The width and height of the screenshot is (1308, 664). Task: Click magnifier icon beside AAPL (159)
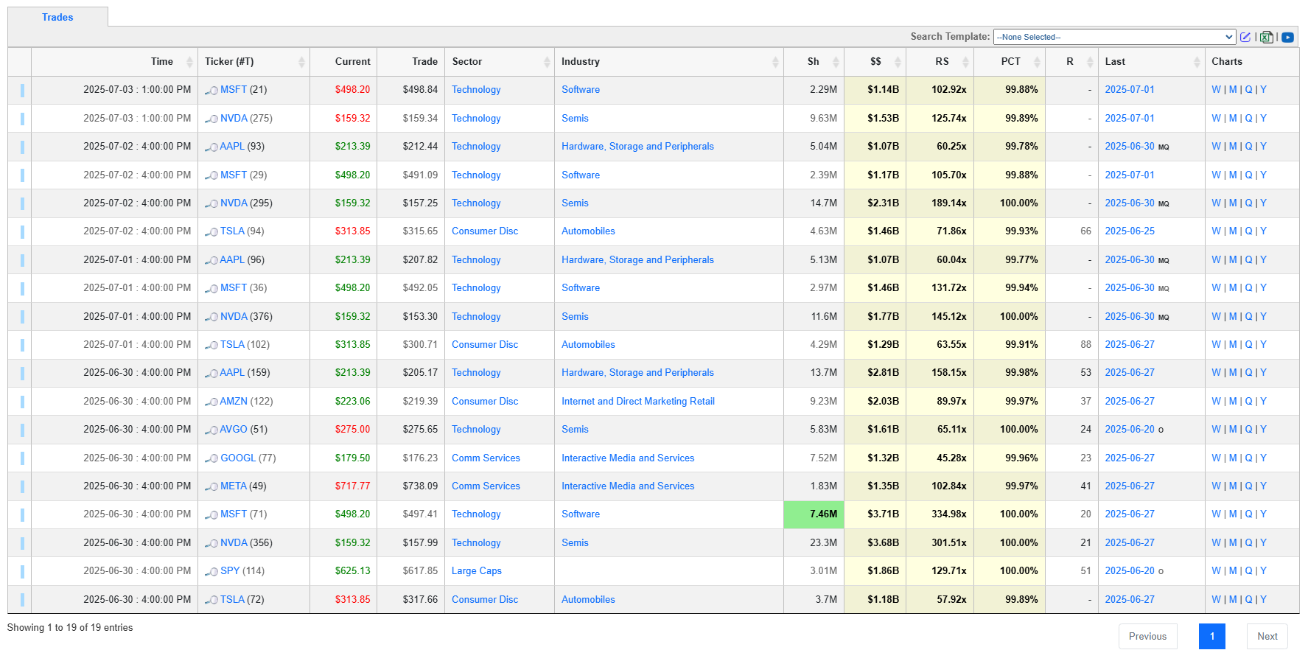[x=211, y=373]
